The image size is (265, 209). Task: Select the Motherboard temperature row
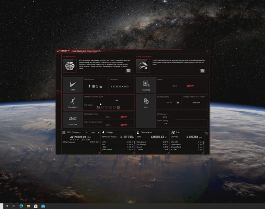tap(152, 142)
